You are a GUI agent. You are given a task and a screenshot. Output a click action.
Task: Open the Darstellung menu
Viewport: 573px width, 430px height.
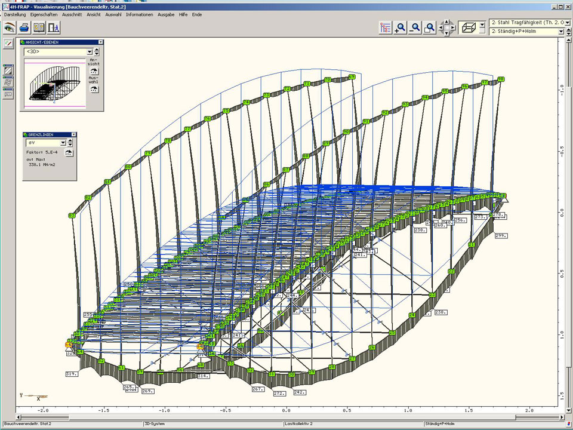click(x=16, y=14)
